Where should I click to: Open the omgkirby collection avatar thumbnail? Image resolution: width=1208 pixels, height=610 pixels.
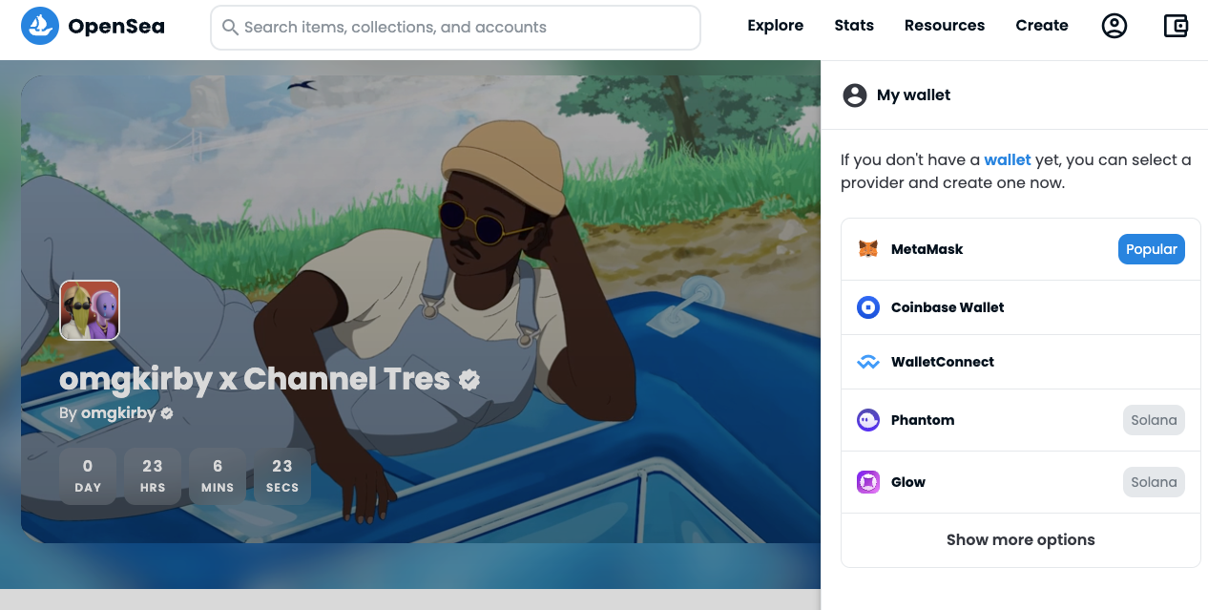(90, 310)
